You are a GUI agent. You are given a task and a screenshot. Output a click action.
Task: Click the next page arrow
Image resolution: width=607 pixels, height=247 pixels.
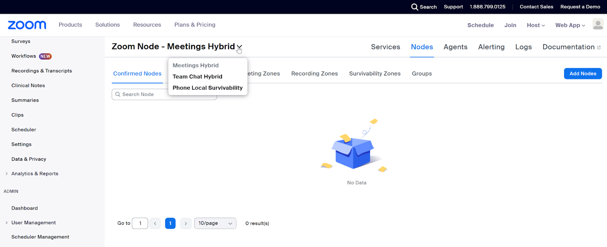[x=186, y=224]
